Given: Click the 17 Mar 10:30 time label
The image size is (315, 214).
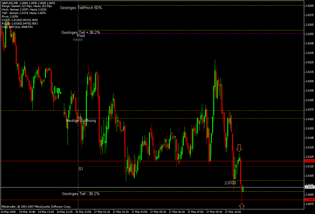Looking at the screenshot, I should pos(233,212).
